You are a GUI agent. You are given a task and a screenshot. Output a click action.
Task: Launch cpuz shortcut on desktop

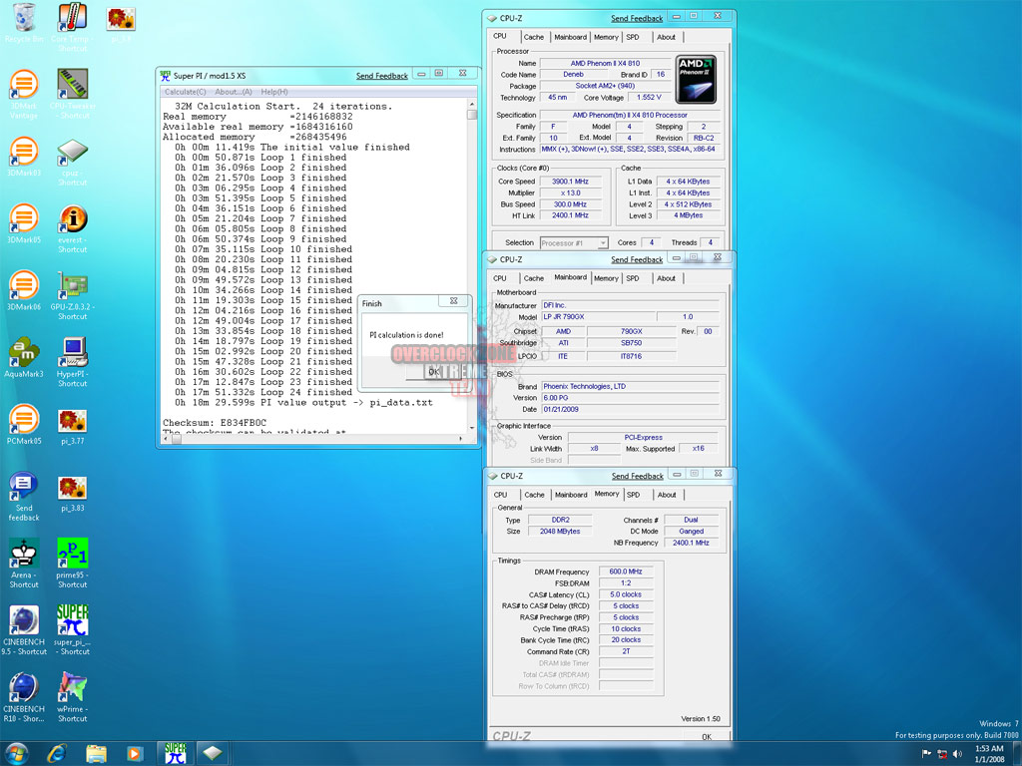coord(72,162)
